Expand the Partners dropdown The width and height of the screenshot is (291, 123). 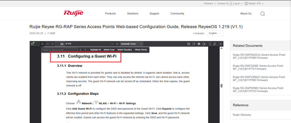210,3
